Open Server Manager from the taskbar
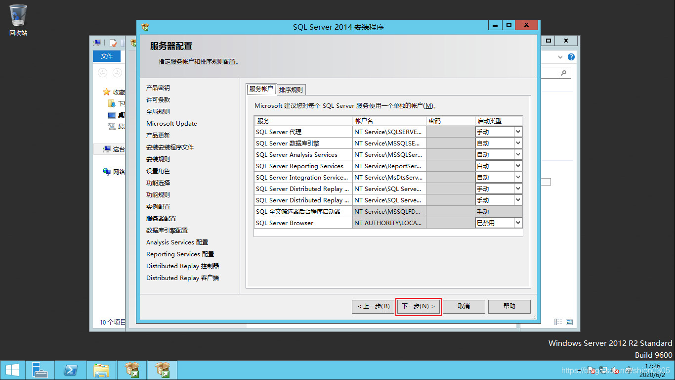The height and width of the screenshot is (380, 675). click(40, 370)
